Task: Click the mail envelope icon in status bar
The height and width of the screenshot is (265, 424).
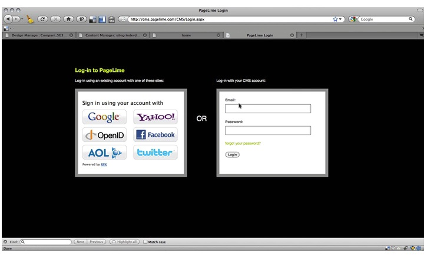Action: [399, 249]
